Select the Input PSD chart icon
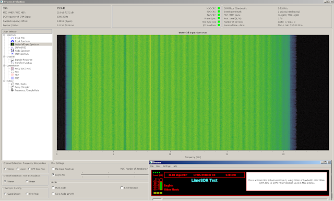Viewport: 334px width, 201px height. pyautogui.click(x=13, y=38)
